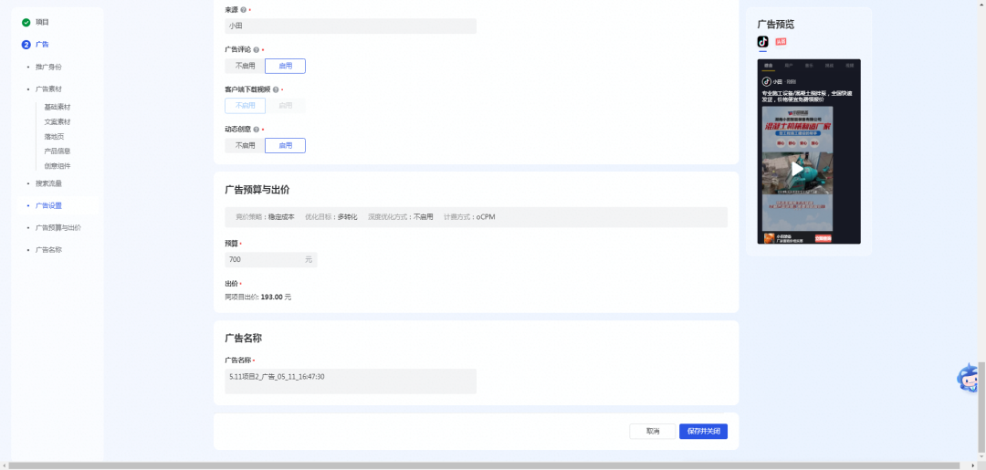
Task: Select the Douyin preview icon
Action: [762, 41]
